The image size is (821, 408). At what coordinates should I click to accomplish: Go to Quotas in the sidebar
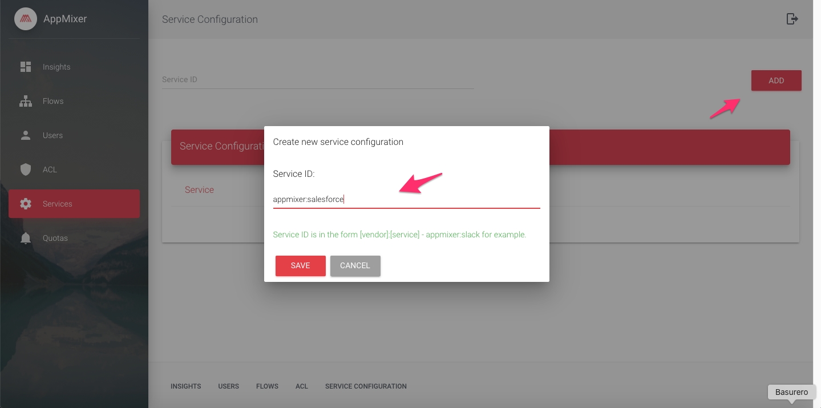[x=55, y=238]
